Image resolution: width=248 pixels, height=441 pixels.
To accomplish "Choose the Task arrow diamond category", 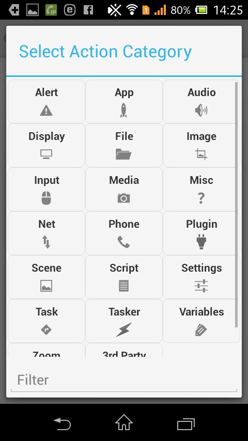I will click(x=47, y=321).
